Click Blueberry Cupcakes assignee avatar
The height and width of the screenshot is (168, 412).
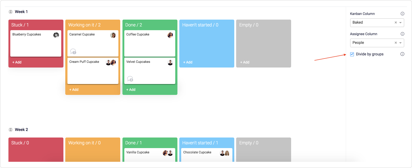click(56, 35)
